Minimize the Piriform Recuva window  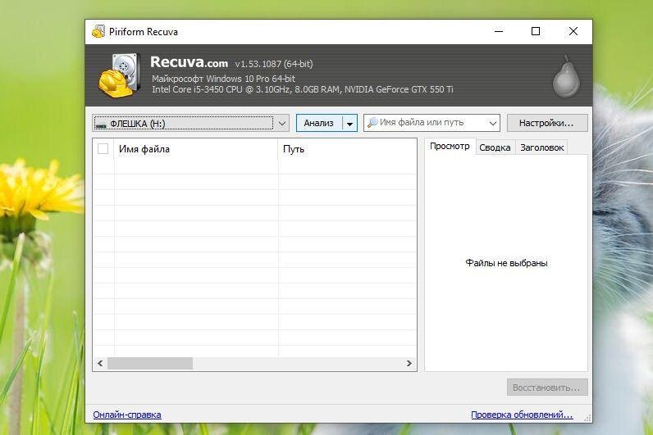[x=499, y=31]
